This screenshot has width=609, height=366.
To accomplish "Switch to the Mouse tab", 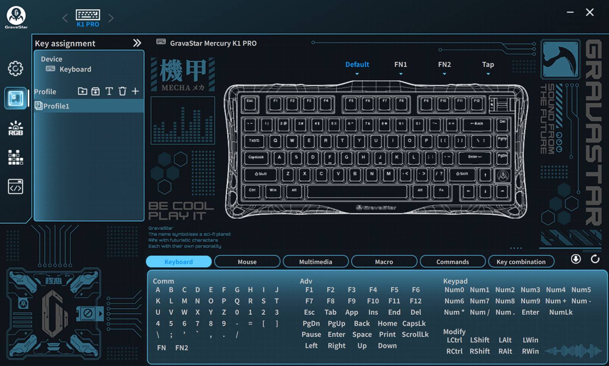I will [247, 261].
